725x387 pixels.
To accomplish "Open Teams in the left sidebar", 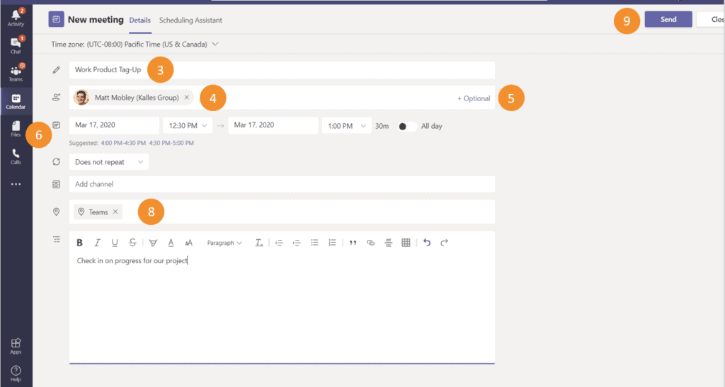I will click(x=16, y=73).
